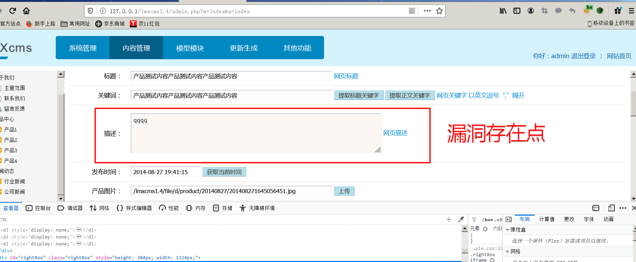The image size is (636, 262).
Task: Enable responsive design mode icon
Action: (x=611, y=208)
